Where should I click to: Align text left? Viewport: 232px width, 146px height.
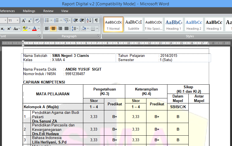[x=47, y=29]
